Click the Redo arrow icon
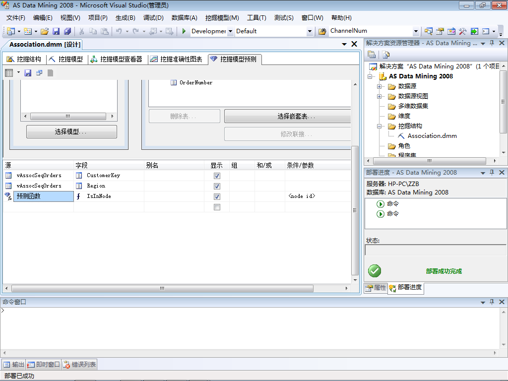Screen dimensions: 508x381 coord(136,31)
